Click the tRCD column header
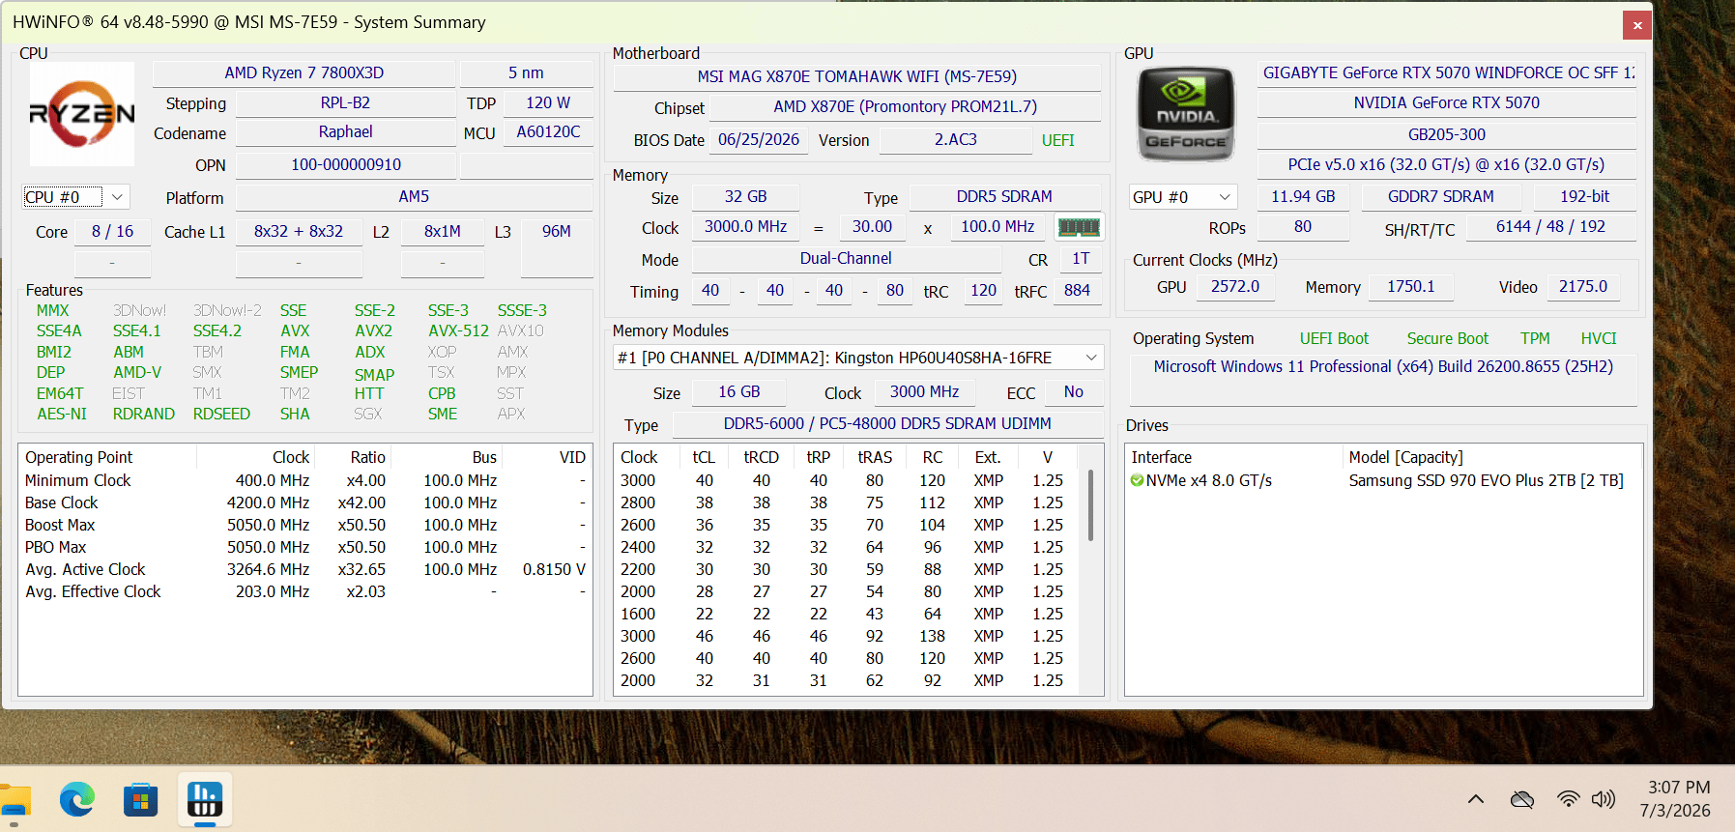 point(761,458)
